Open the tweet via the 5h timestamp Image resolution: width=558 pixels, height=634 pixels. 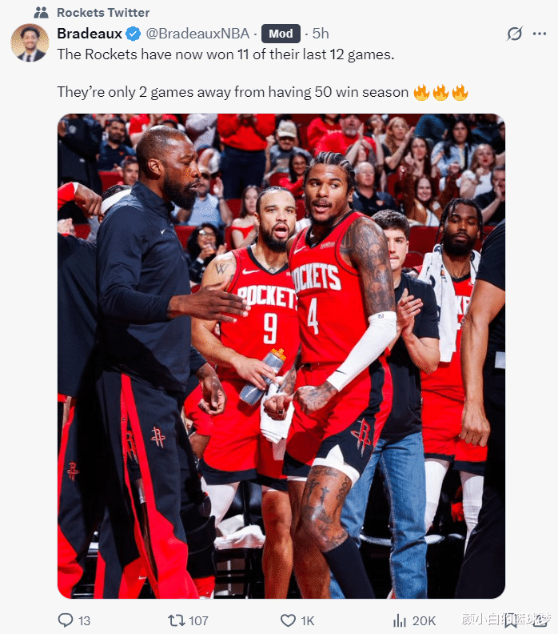[x=321, y=34]
